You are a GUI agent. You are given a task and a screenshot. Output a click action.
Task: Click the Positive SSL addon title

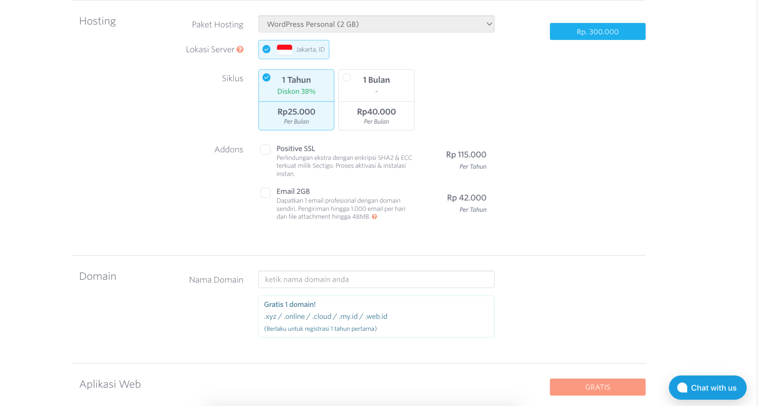pyautogui.click(x=295, y=148)
